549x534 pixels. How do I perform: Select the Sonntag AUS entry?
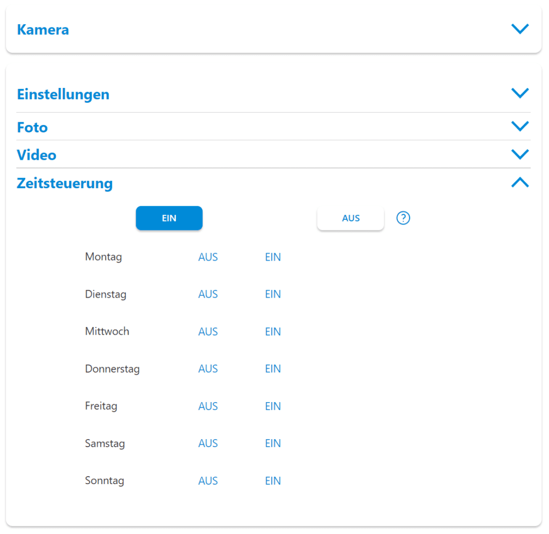pyautogui.click(x=208, y=481)
